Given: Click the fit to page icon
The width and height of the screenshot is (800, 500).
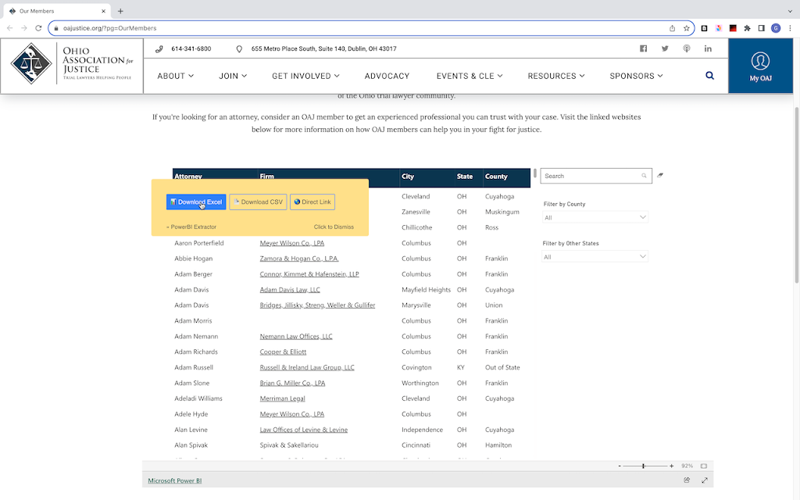Looking at the screenshot, I should 704,466.
